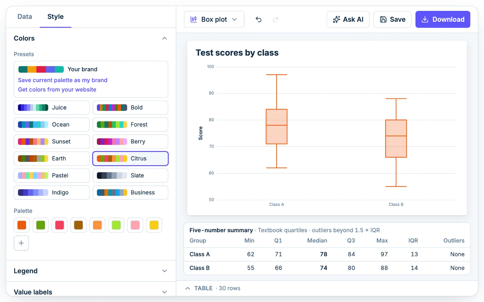Edit the brown palette swatch
This screenshot has width=484, height=302.
[78, 225]
